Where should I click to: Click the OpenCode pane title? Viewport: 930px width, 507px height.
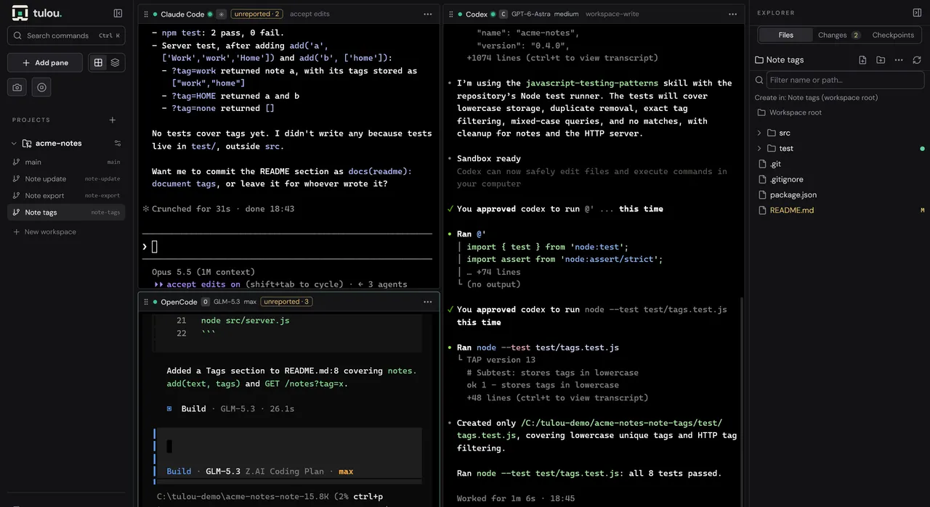pyautogui.click(x=179, y=302)
